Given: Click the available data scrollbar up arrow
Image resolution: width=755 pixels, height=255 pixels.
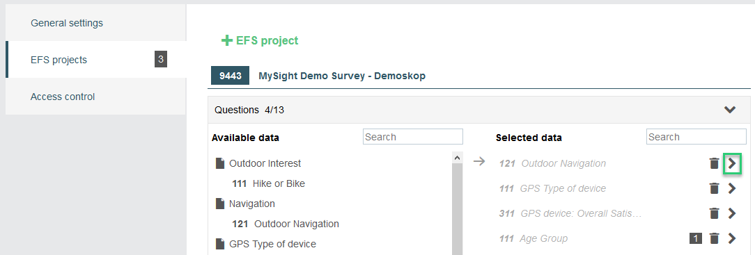Looking at the screenshot, I should point(458,157).
